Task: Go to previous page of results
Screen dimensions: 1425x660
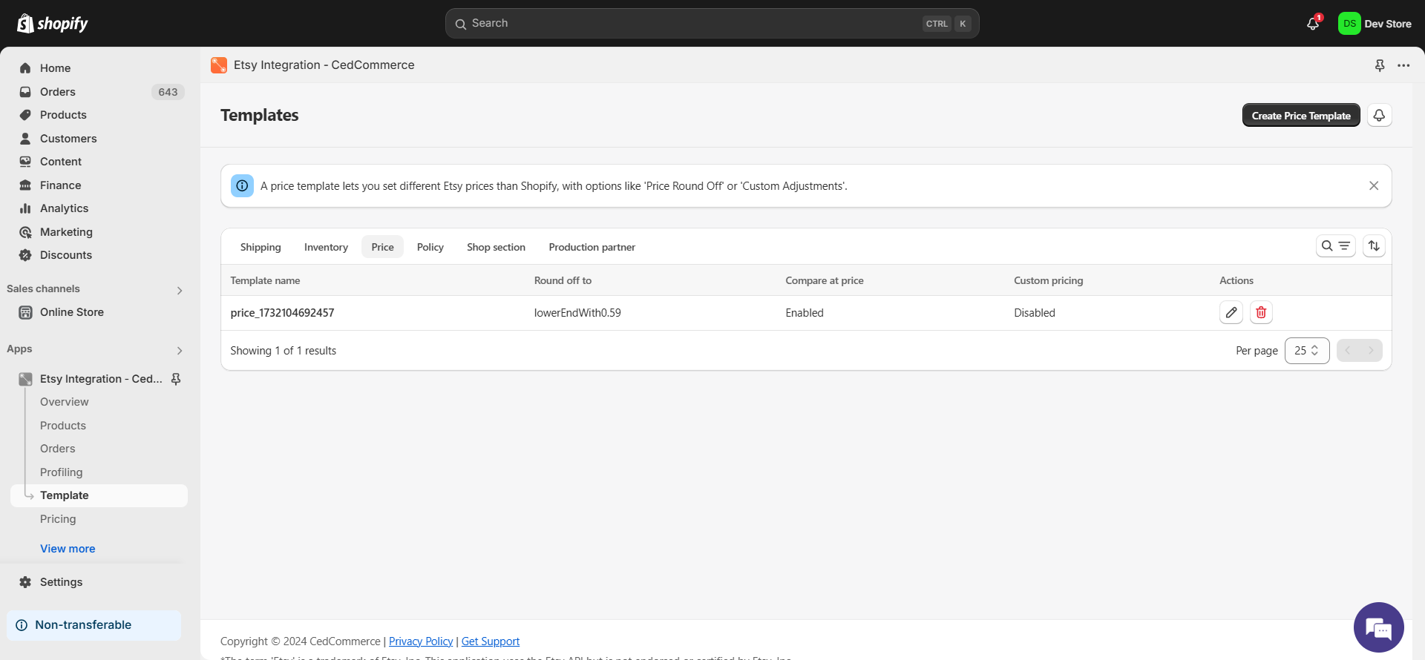Action: [1348, 351]
